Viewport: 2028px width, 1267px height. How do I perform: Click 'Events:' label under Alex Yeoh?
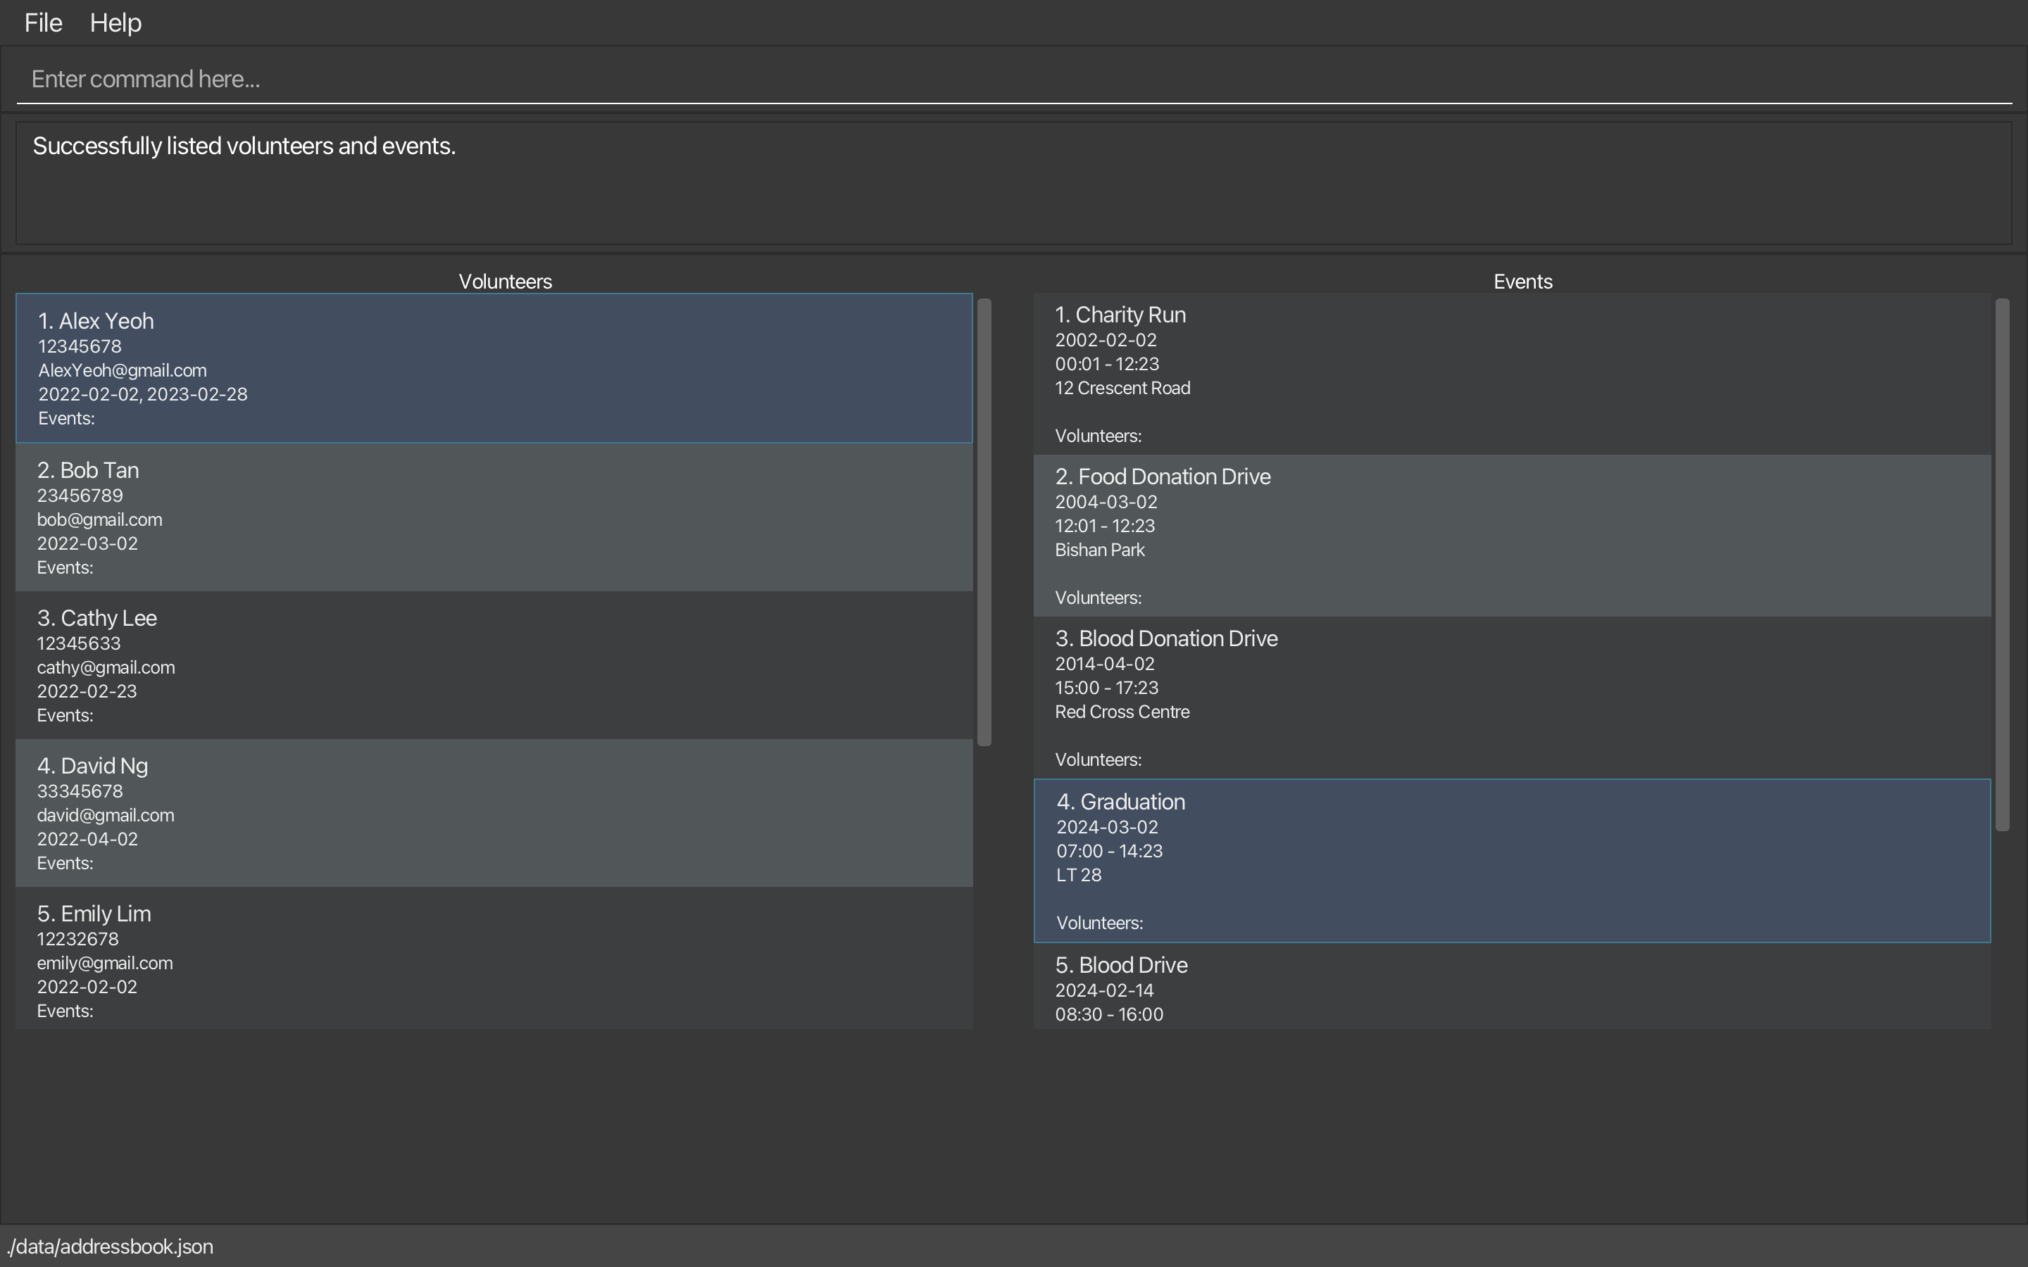pyautogui.click(x=66, y=418)
